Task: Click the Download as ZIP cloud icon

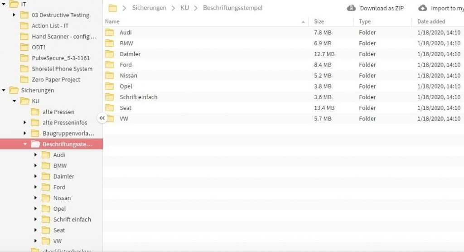Action: tap(351, 8)
